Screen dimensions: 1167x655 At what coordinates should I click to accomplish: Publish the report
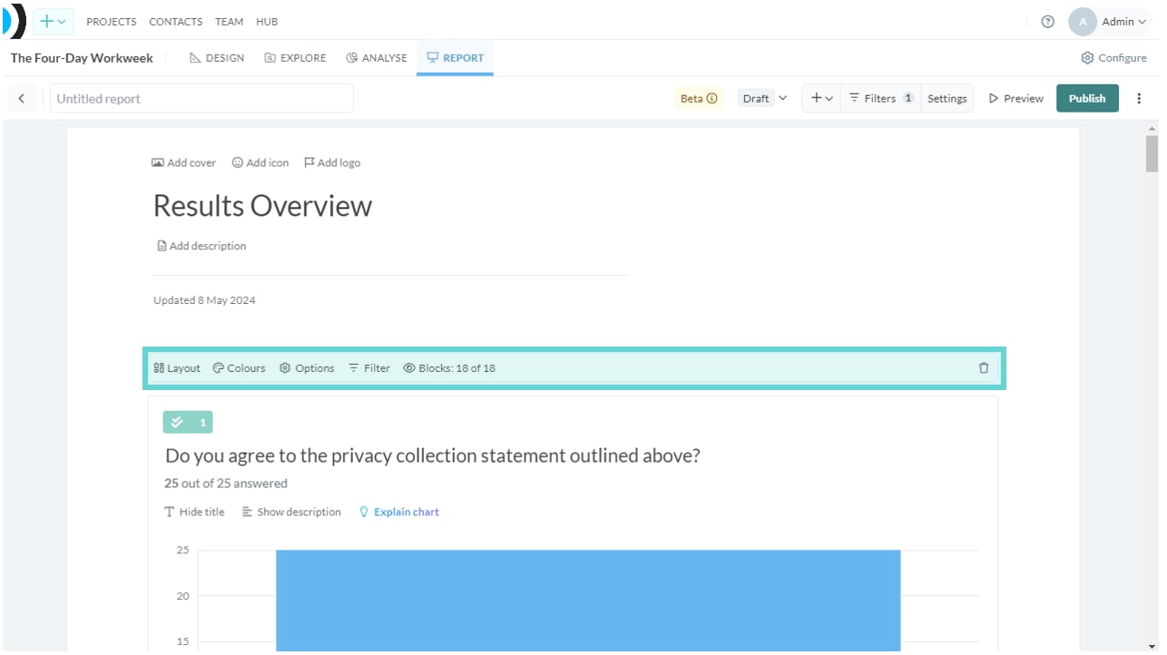point(1087,99)
